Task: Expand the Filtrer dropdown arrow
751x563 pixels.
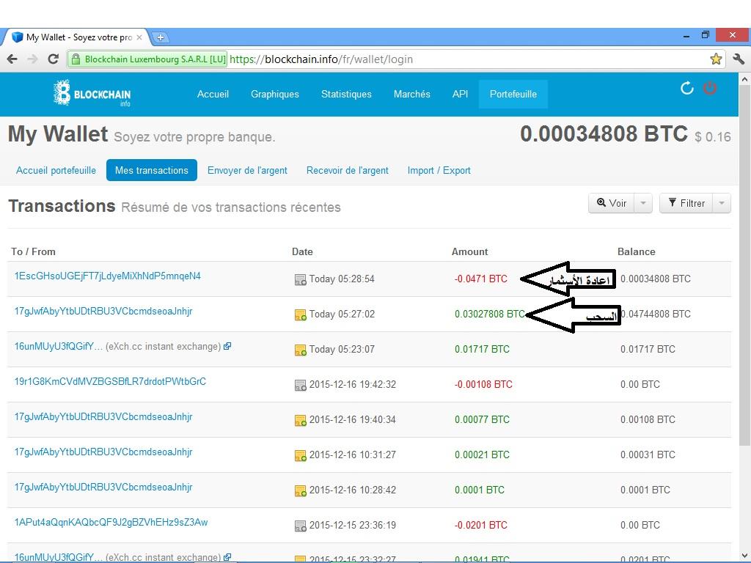Action: (722, 203)
